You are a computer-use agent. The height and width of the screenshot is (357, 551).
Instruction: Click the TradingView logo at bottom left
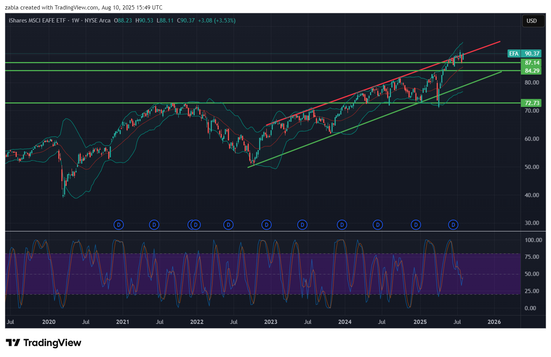click(x=43, y=343)
